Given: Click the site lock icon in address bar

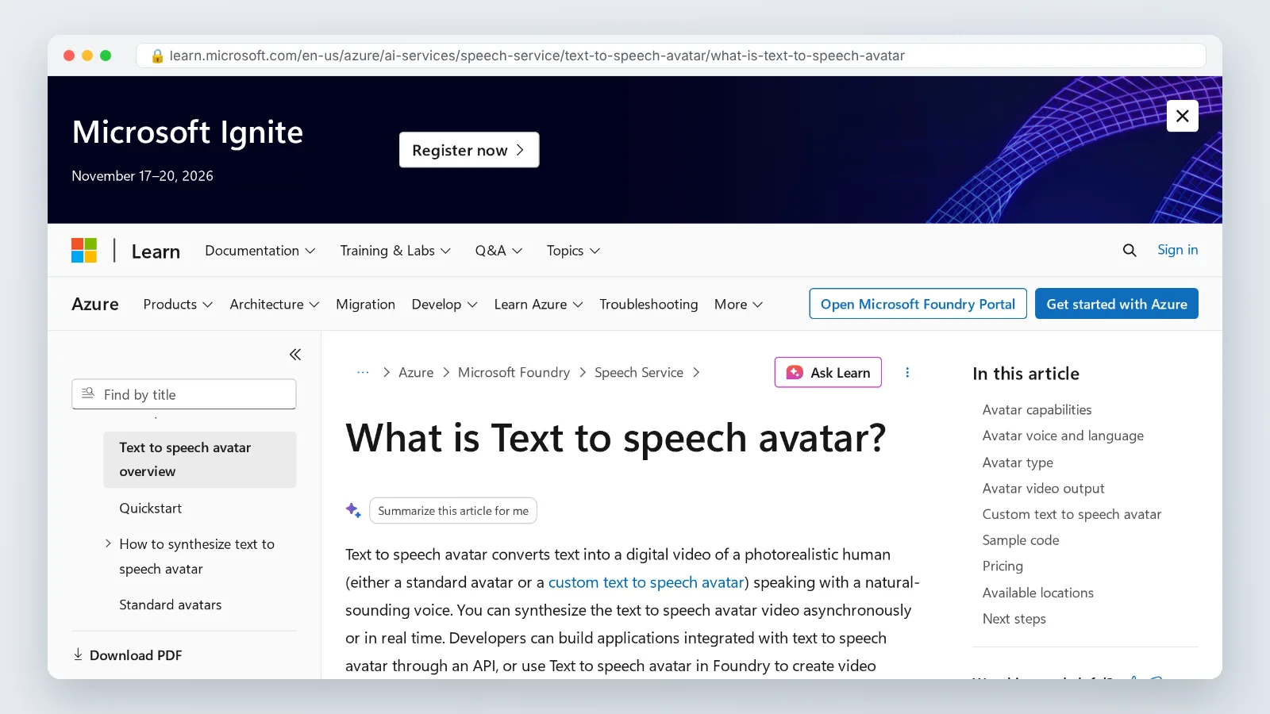Looking at the screenshot, I should 157,56.
